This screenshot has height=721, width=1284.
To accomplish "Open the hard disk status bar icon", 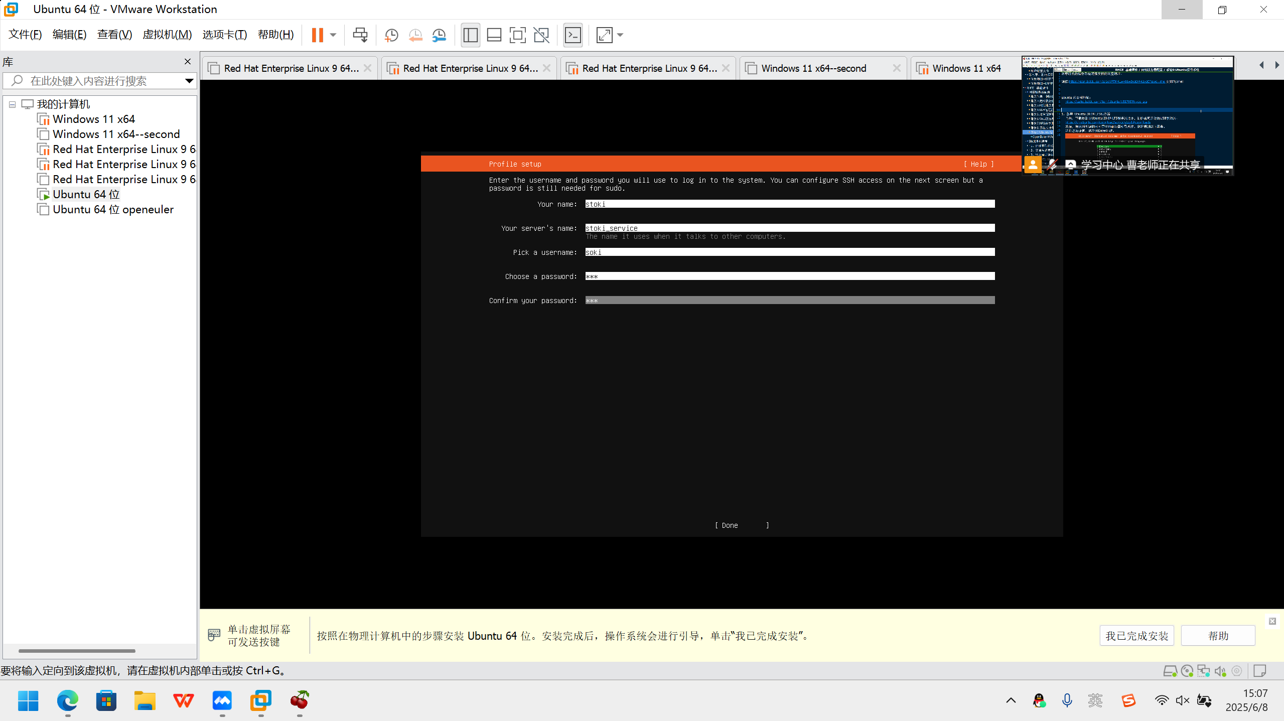I will [1170, 670].
